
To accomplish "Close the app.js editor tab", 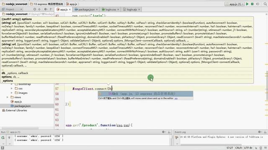I will [x=70, y=10].
